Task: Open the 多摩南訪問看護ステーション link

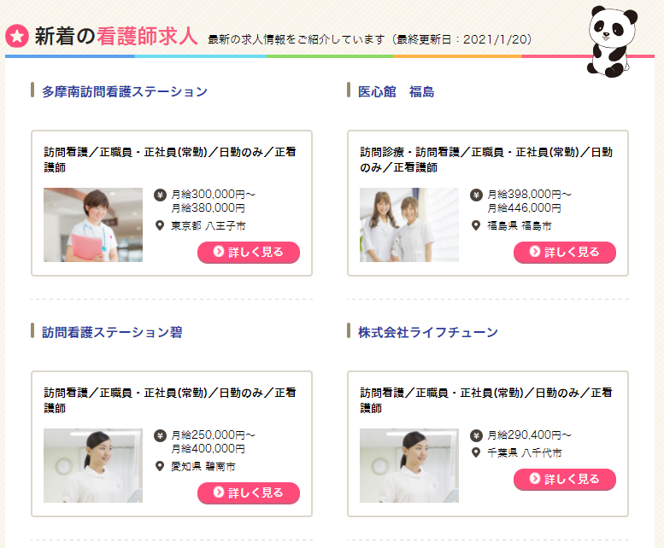Action: pyautogui.click(x=125, y=91)
